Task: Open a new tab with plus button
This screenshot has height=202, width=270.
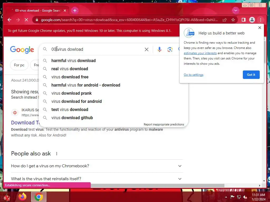Action: (x=75, y=11)
